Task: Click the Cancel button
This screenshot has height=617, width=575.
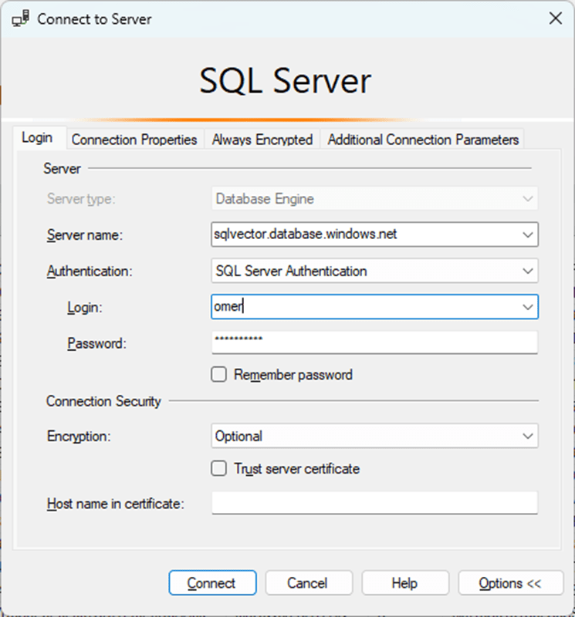Action: [307, 583]
